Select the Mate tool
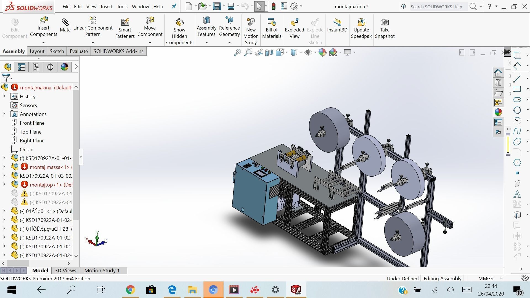 (65, 25)
